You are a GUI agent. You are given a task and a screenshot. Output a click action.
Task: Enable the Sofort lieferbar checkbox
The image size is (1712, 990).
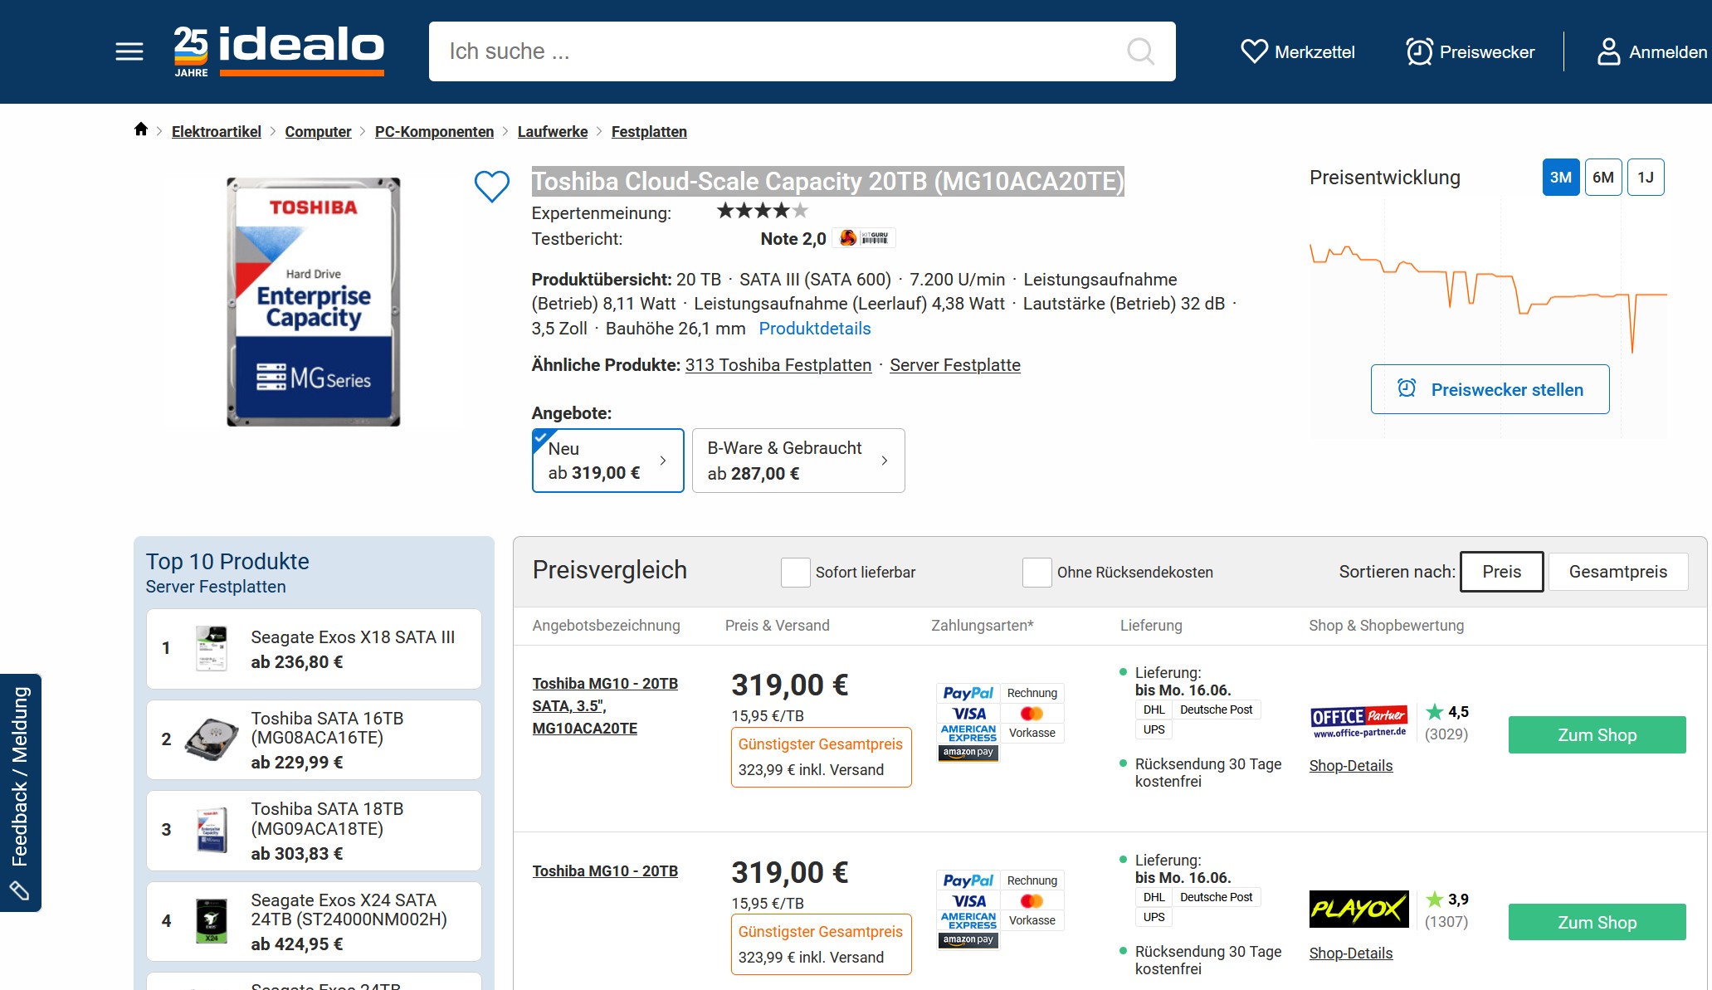[x=795, y=573]
